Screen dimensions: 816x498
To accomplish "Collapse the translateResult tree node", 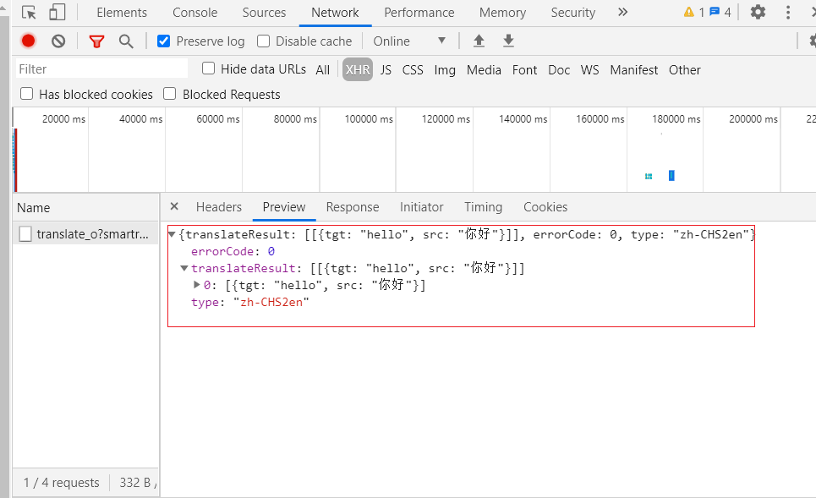I will pyautogui.click(x=184, y=268).
